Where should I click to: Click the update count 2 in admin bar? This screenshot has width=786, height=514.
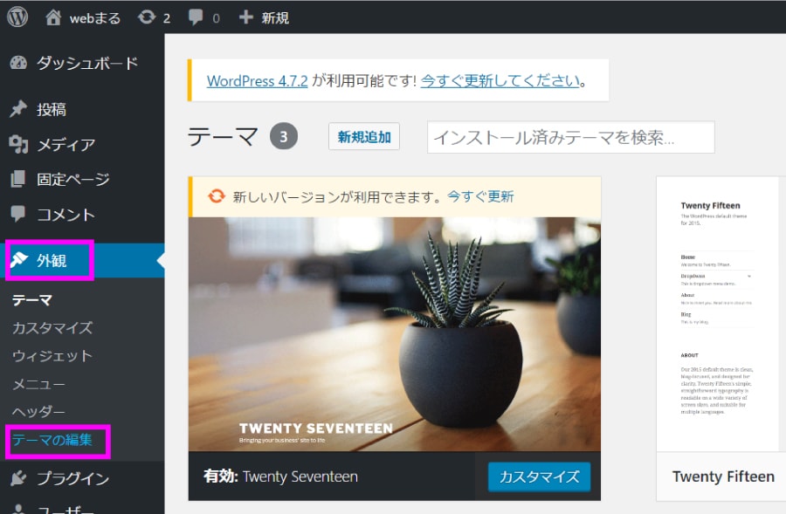pos(167,18)
